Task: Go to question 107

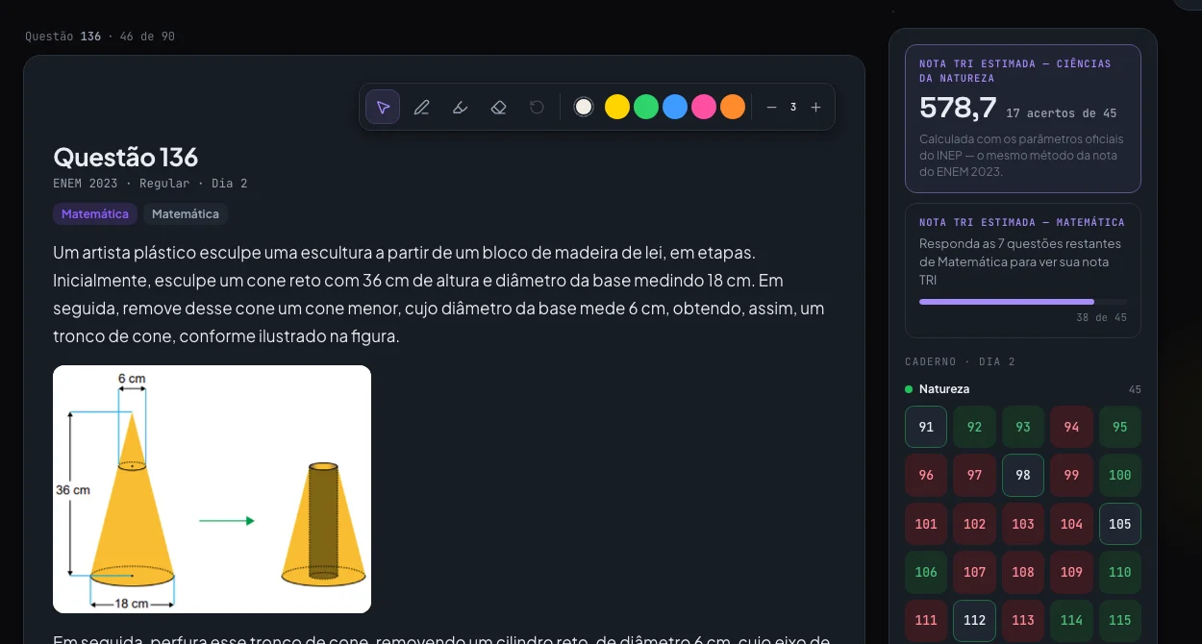Action: (x=974, y=572)
